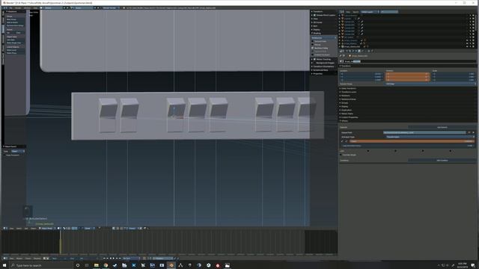Viewport: 479px width, 269px height.
Task: Open the material shading mode dropdown
Action: (324, 38)
